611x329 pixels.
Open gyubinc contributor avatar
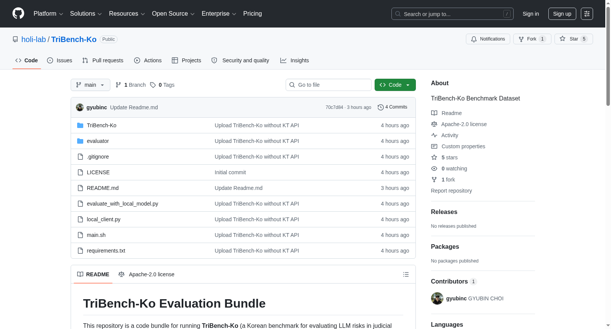(x=437, y=298)
